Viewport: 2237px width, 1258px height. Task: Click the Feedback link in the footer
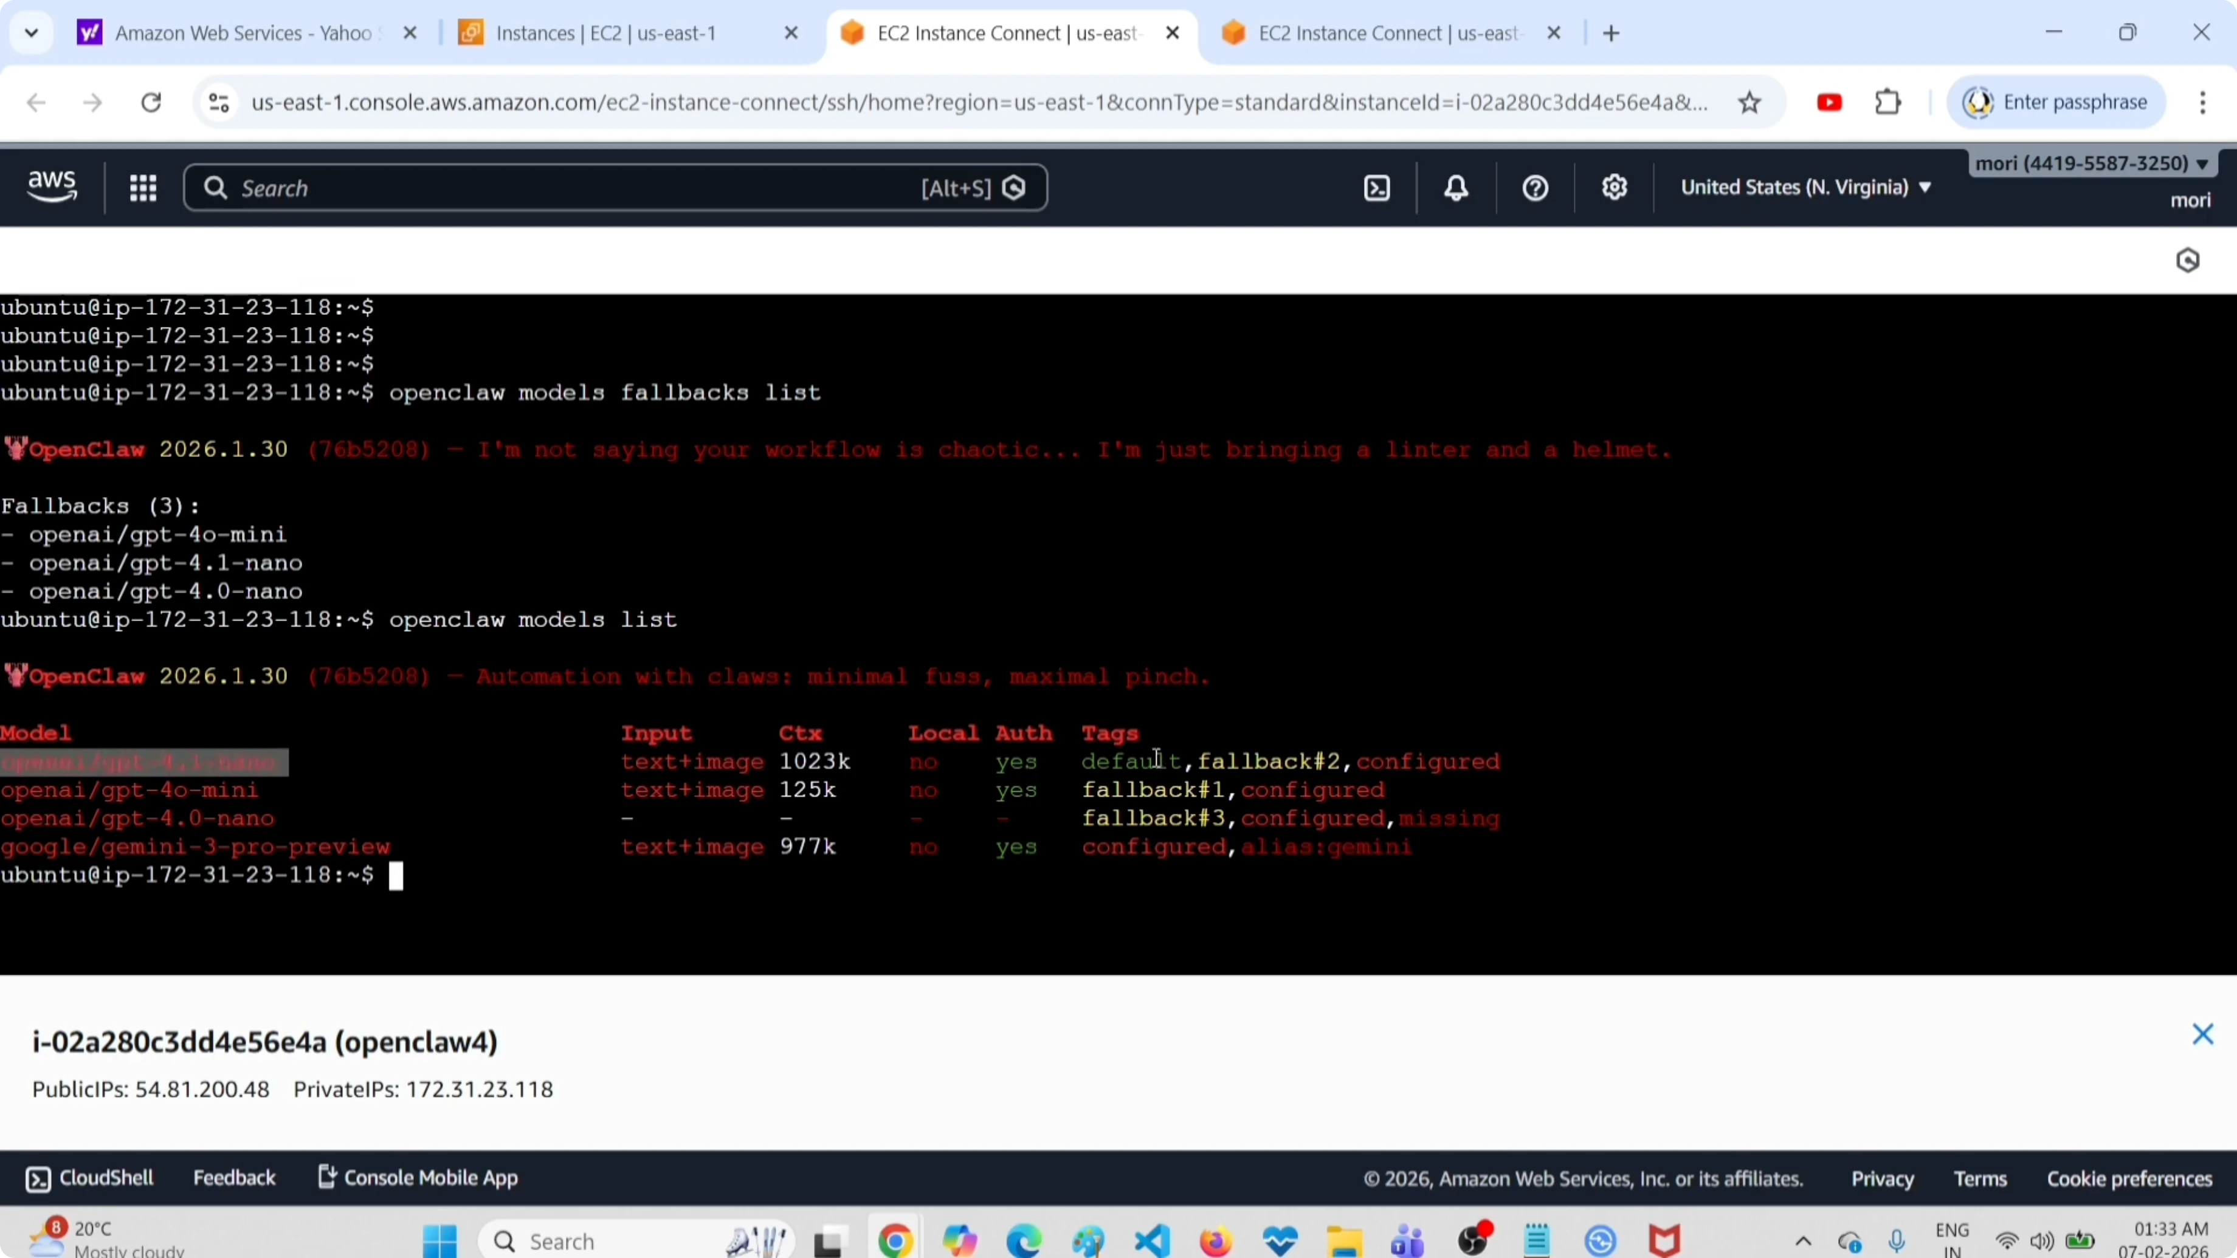coord(233,1178)
